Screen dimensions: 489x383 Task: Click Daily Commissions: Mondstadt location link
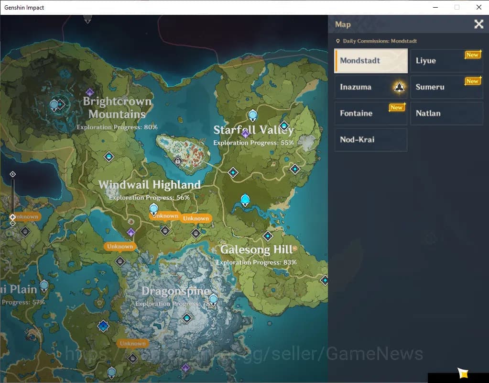point(376,41)
